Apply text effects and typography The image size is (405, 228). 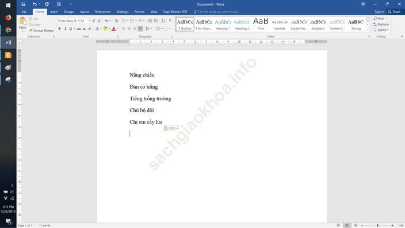coord(97,29)
